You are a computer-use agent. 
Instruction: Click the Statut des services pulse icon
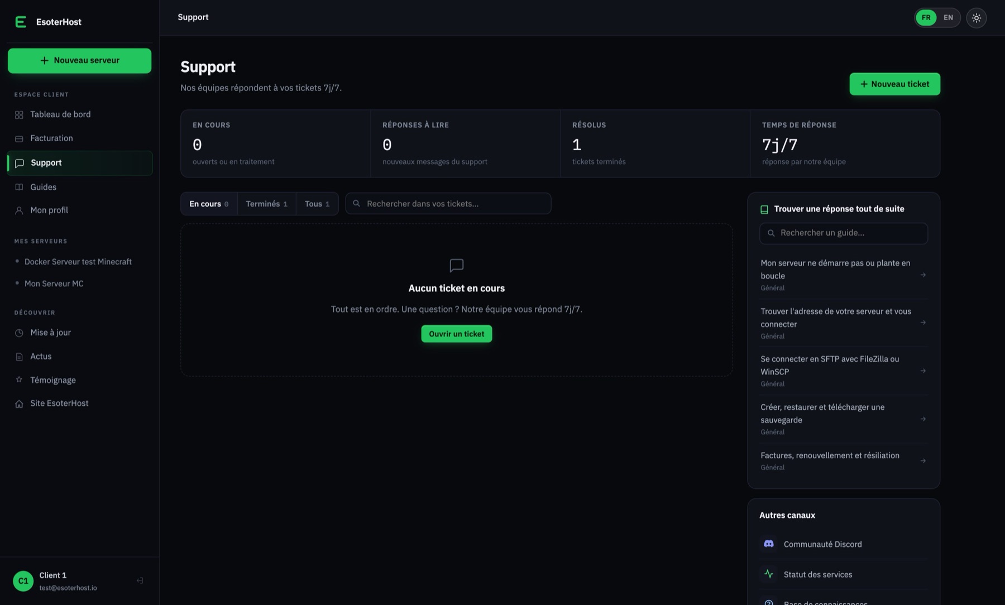click(769, 574)
